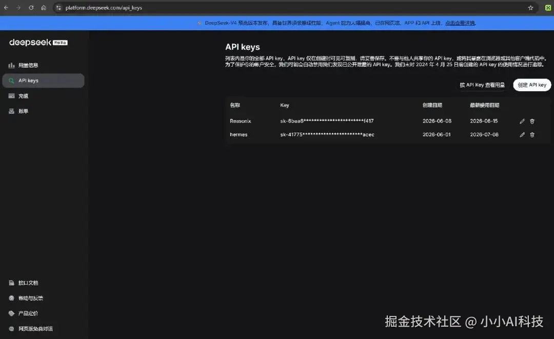Open the green extension icon
Viewport: 554px width, 339px height.
[x=548, y=8]
